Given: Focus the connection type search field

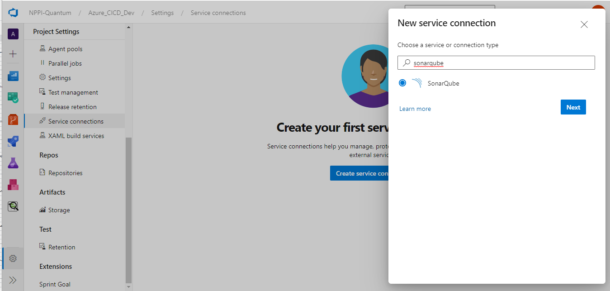Looking at the screenshot, I should [496, 63].
